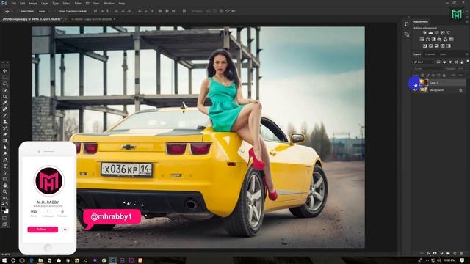Image resolution: width=470 pixels, height=264 pixels.
Task: Select the Clone Stamp tool
Action: [x=5, y=122]
